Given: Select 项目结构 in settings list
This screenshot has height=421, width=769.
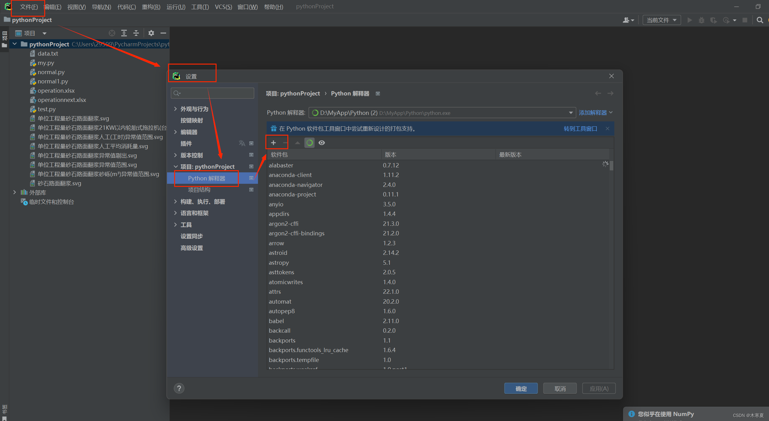Looking at the screenshot, I should (199, 190).
